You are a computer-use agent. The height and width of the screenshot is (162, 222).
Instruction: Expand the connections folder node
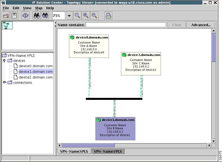pos(5,82)
